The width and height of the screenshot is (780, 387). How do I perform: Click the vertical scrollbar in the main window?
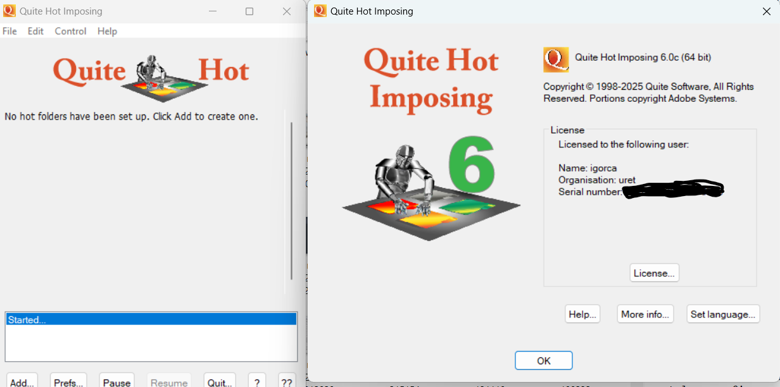291,200
